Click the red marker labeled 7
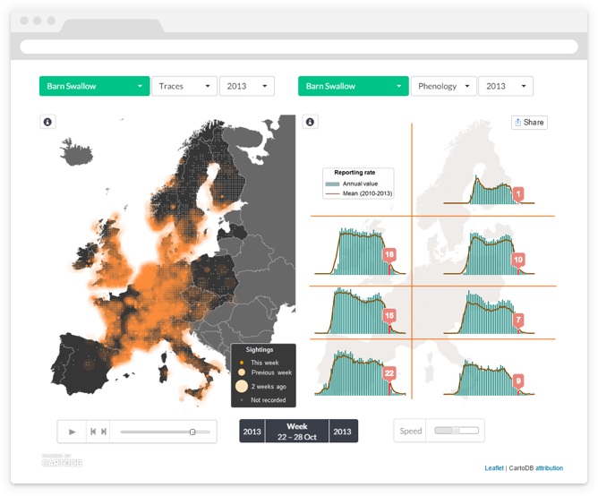Screen dimensions: 598x496 pyautogui.click(x=518, y=320)
